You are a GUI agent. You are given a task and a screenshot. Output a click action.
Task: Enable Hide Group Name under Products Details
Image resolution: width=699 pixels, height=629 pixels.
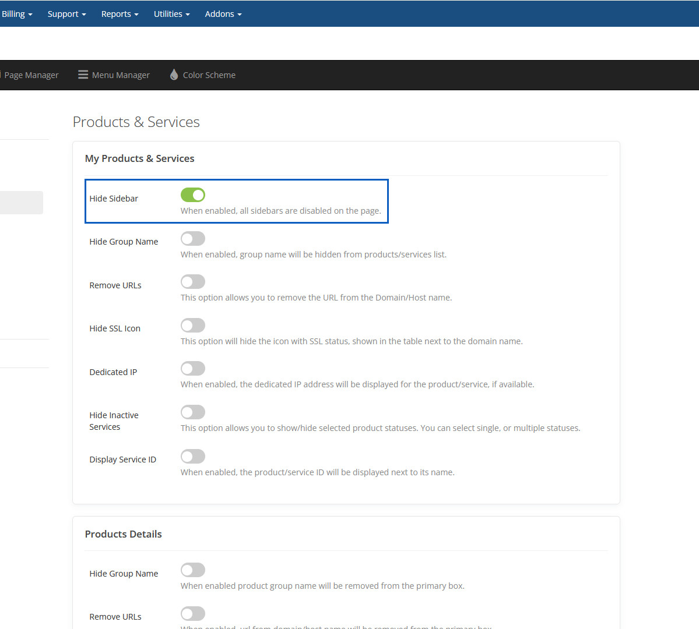click(193, 570)
